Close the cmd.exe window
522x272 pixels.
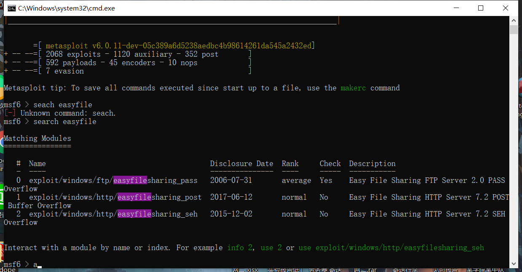click(506, 8)
